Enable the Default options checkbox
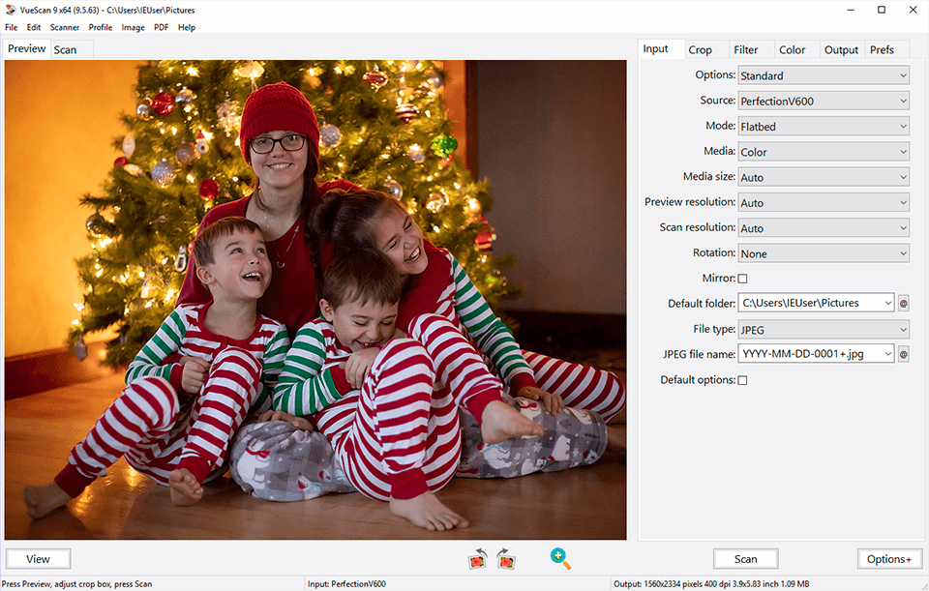 742,380
